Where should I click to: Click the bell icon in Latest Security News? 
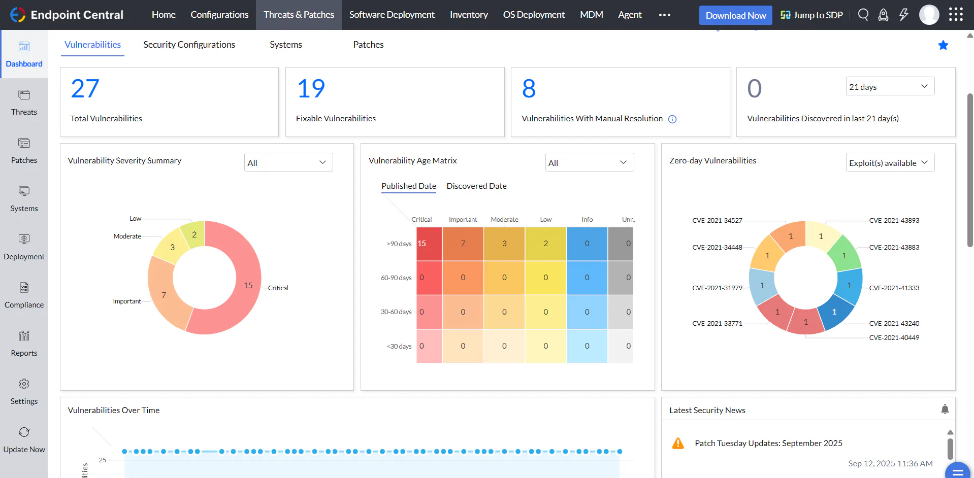[x=945, y=409]
